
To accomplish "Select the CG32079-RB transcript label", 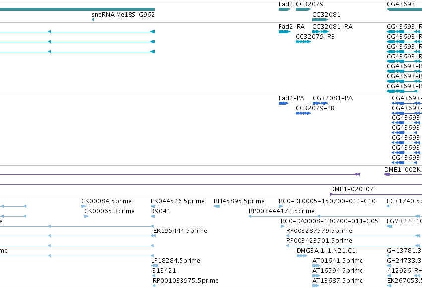I will (x=315, y=37).
